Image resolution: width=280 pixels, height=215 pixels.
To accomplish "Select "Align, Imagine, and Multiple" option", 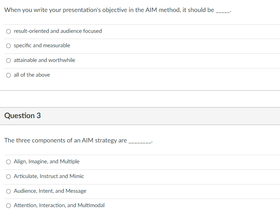I will coord(46,161).
